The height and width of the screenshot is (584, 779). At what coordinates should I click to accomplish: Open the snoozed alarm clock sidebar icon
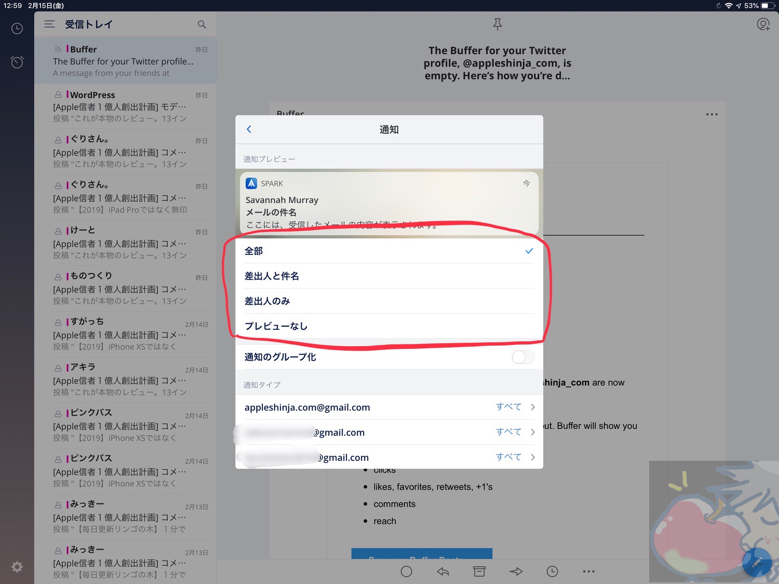tap(17, 62)
